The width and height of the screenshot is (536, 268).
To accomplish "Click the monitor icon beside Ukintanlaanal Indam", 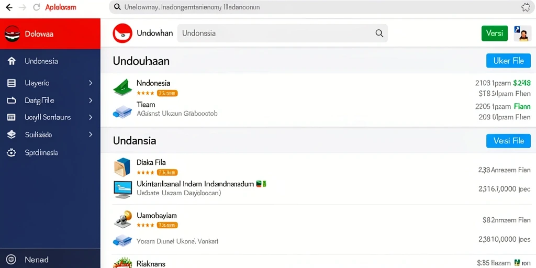I will click(x=122, y=189).
